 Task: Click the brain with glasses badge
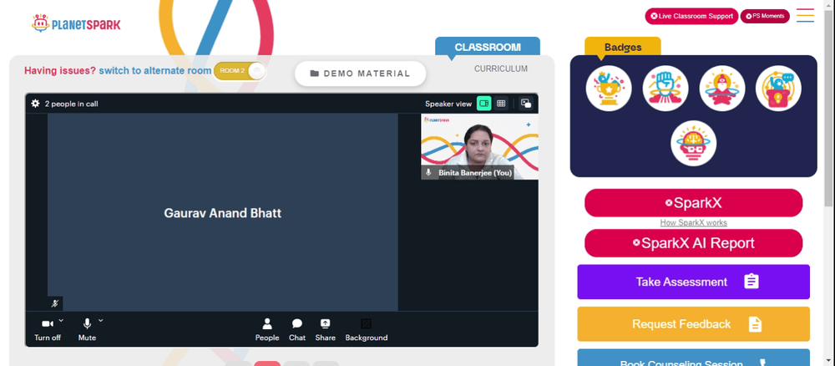click(x=693, y=144)
